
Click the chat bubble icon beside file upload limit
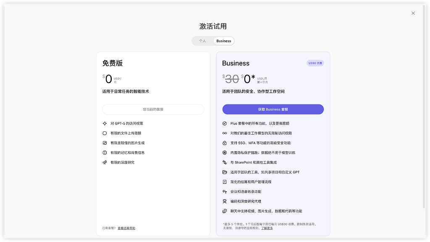(105, 133)
